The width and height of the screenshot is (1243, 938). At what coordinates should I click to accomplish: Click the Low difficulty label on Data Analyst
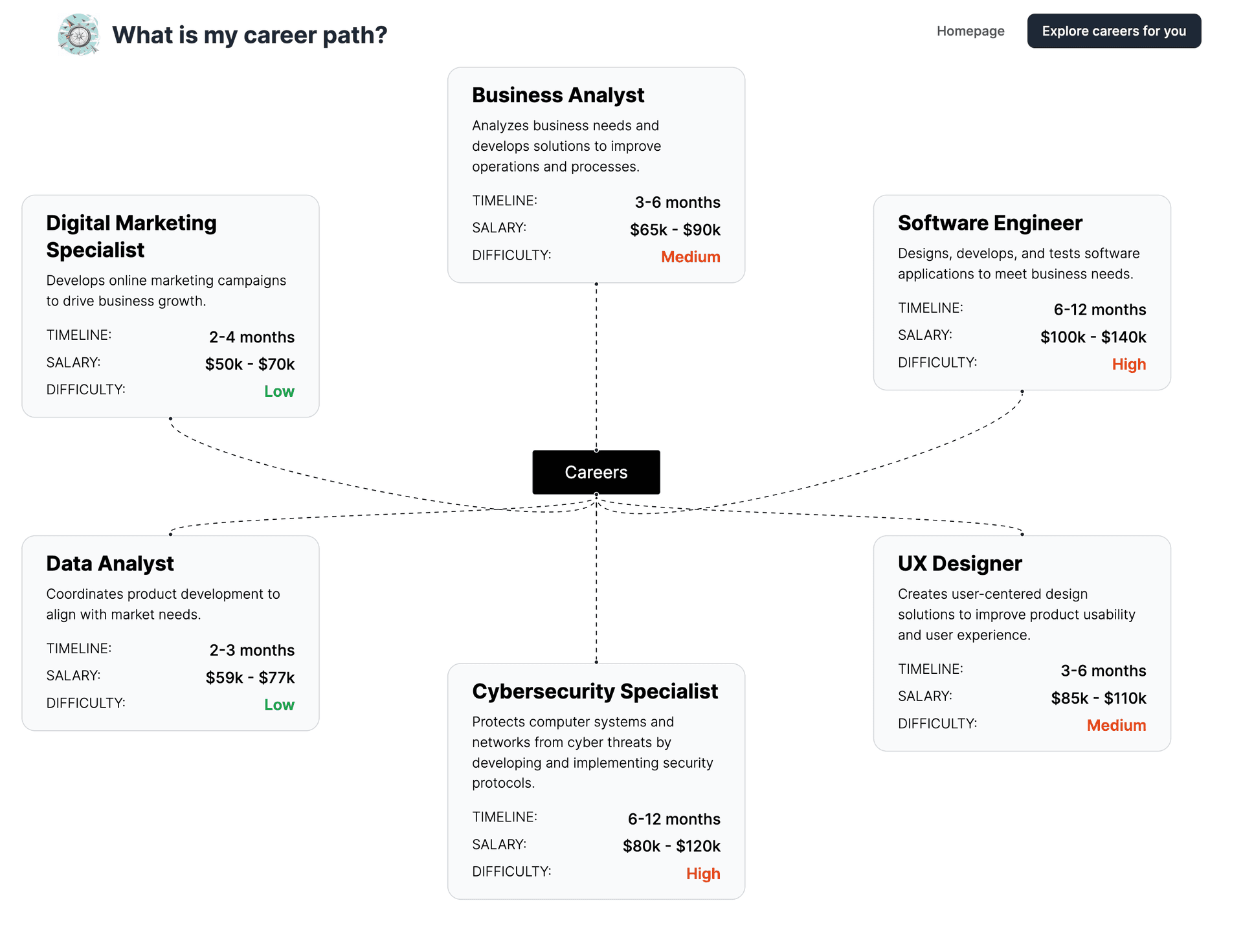pyautogui.click(x=280, y=704)
